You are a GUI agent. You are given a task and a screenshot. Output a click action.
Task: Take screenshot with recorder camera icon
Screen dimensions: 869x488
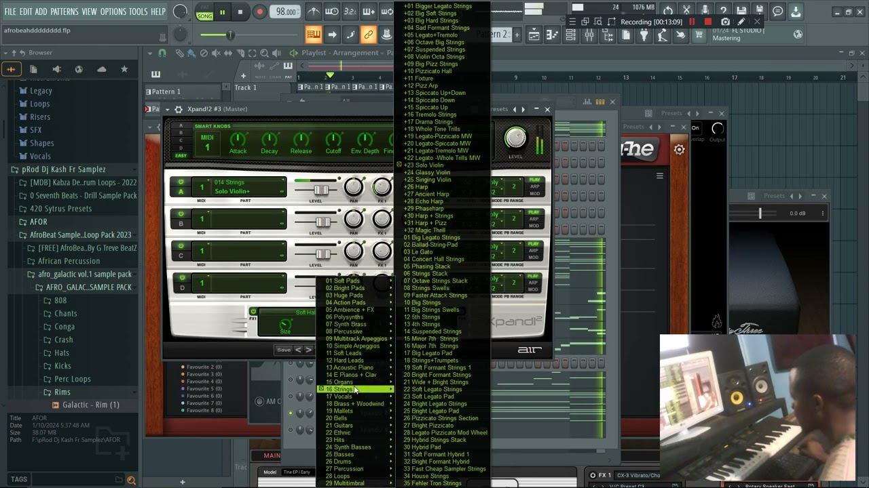coord(725,22)
